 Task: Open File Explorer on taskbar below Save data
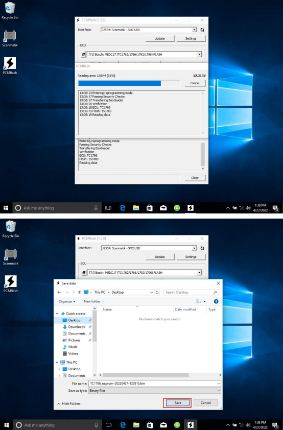tap(136, 425)
